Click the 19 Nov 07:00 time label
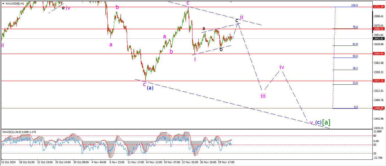The image size is (386, 166). coord(172,162)
